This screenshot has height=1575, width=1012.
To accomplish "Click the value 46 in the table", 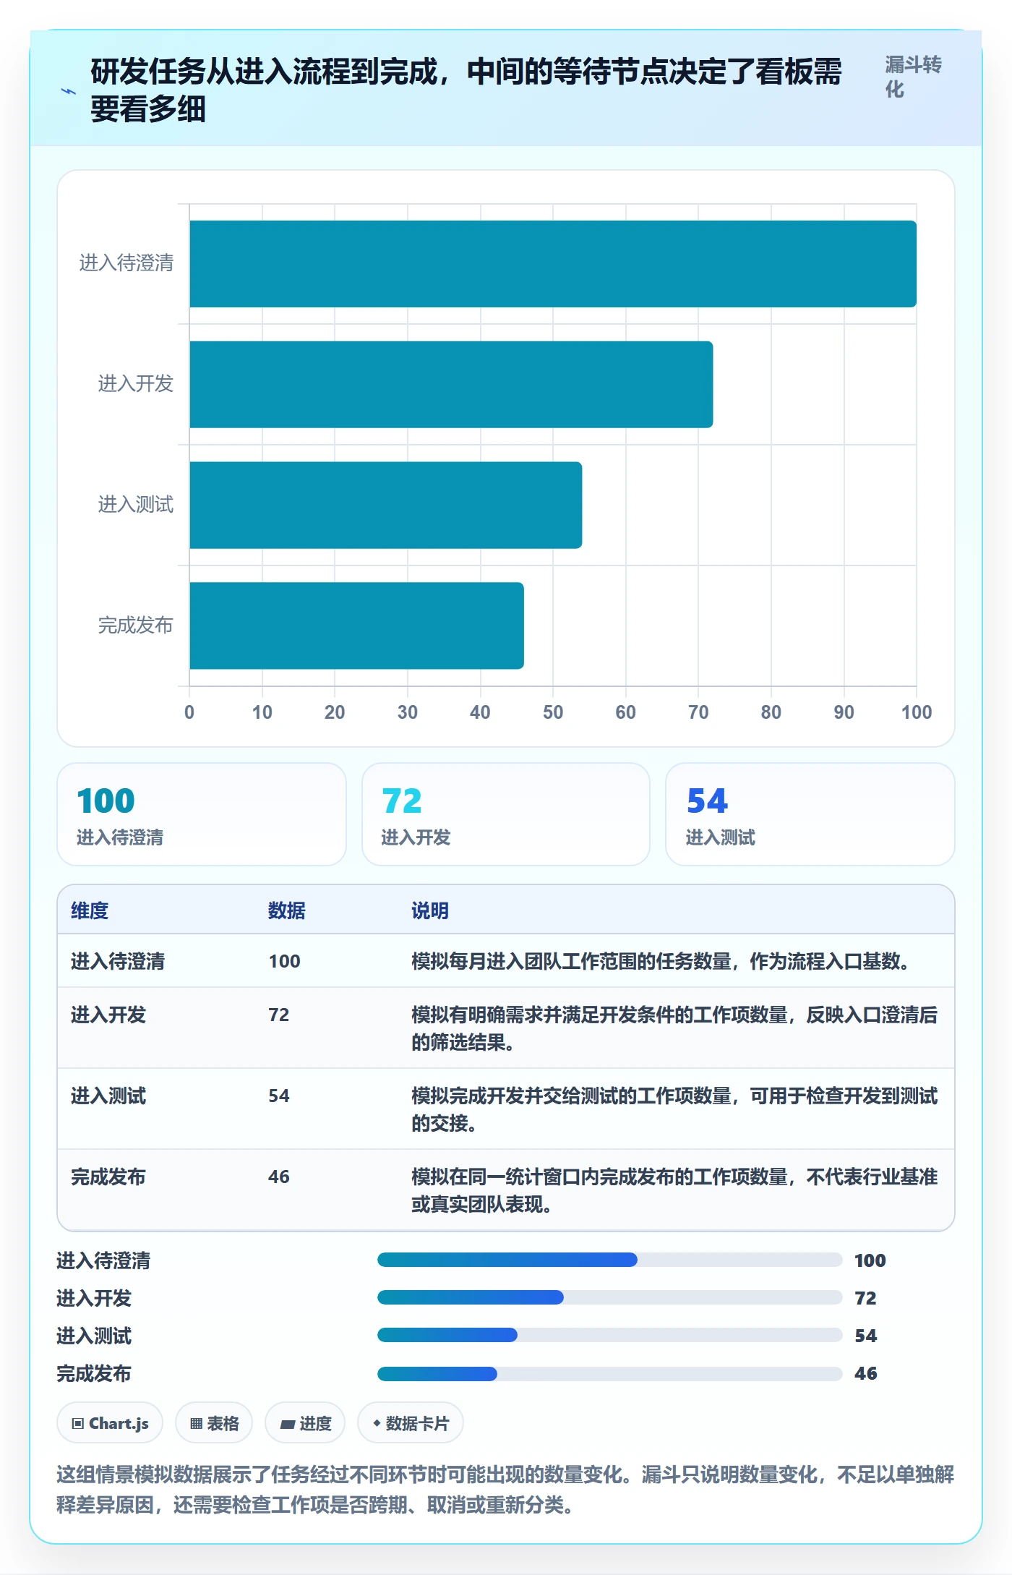I will pyautogui.click(x=279, y=1177).
